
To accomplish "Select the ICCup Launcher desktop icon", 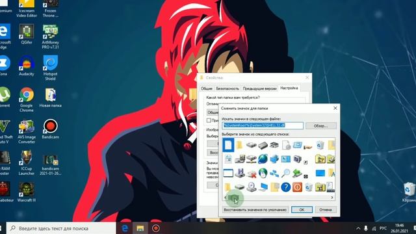I will (26, 163).
